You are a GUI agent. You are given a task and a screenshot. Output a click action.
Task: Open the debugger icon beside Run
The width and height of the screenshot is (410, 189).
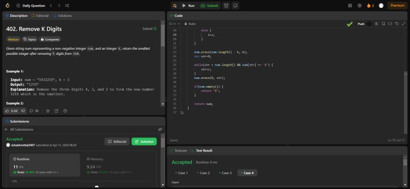pos(174,6)
